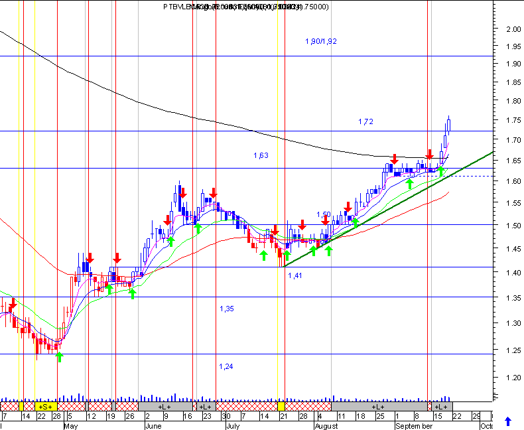Click the date label 18 on the time axis
Viewport: 524px width, 430px height.
point(361,416)
